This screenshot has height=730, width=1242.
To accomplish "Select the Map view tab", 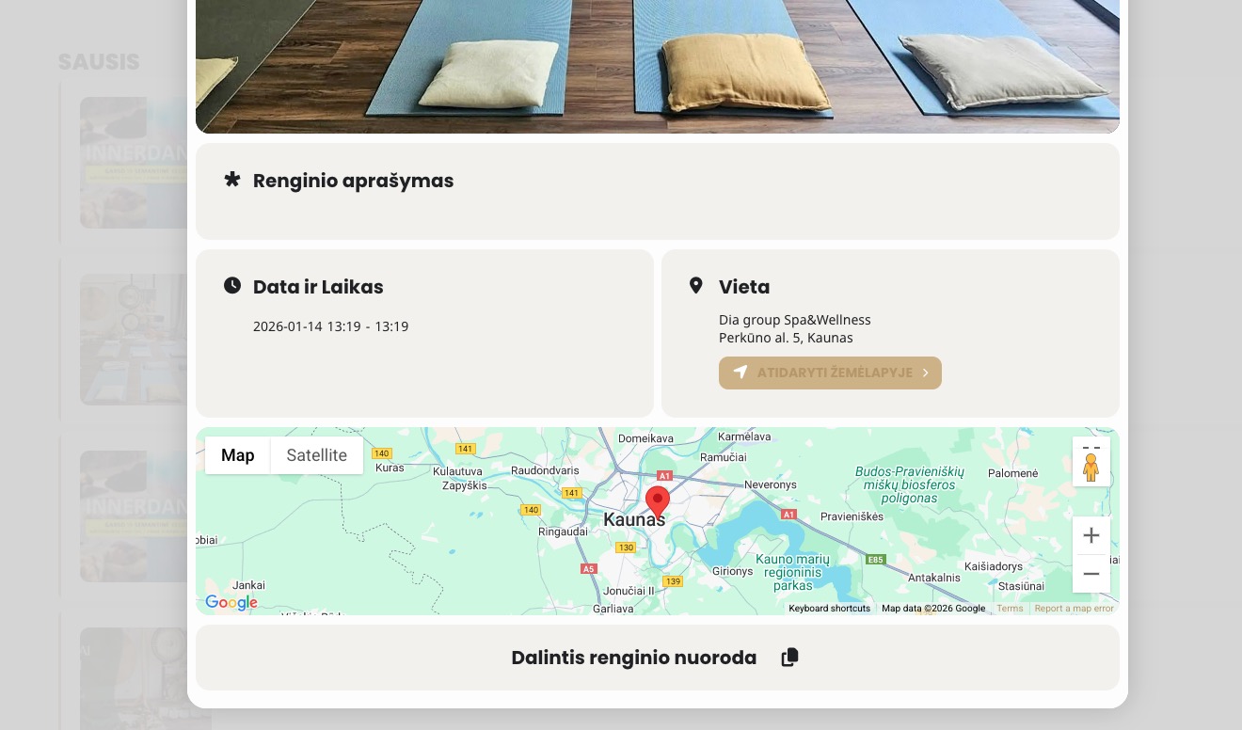I will click(x=238, y=455).
